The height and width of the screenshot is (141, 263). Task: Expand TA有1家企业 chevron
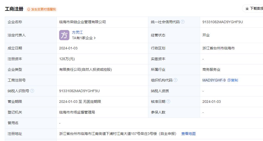click(x=95, y=38)
